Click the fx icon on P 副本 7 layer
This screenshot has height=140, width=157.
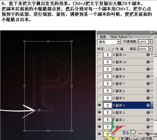(148, 83)
